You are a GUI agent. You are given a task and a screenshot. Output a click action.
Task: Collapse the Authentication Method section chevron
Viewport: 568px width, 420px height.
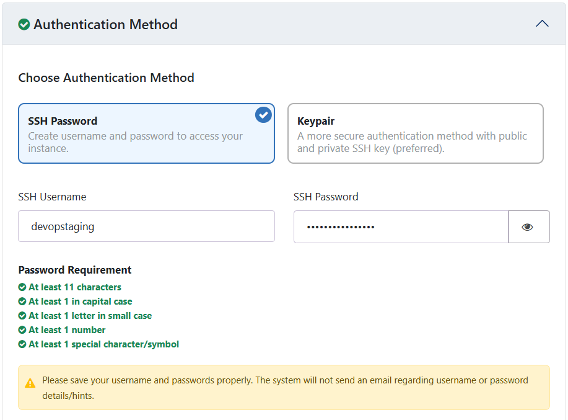coord(542,24)
